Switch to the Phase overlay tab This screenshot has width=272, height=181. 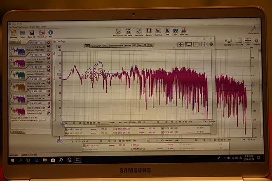106,46
